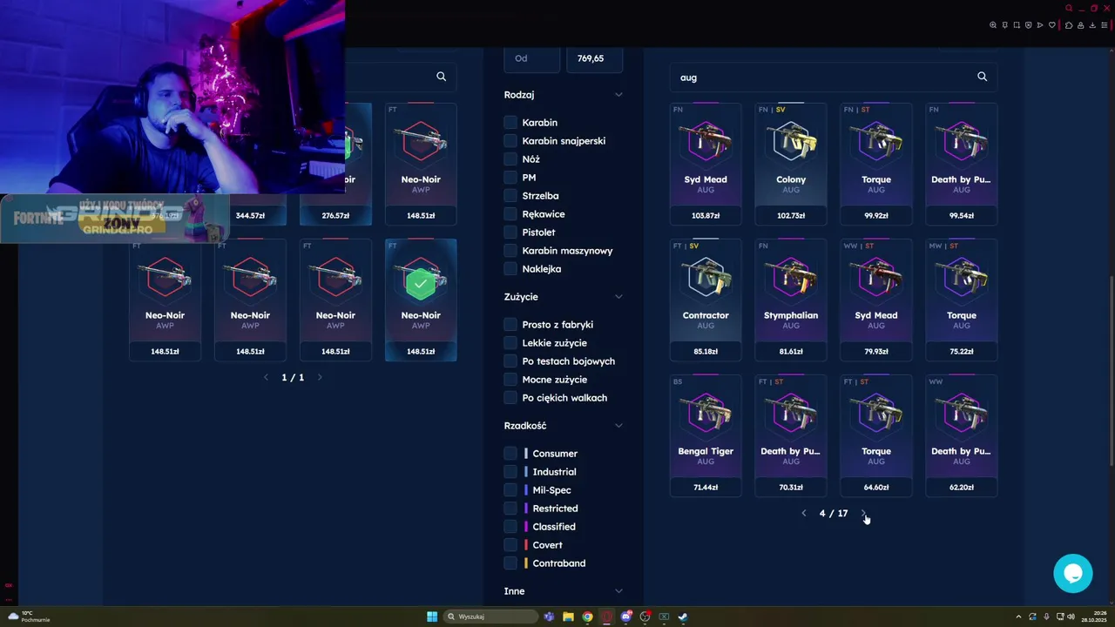The width and height of the screenshot is (1115, 627).
Task: Click the browser pin icon
Action: pos(1004,25)
